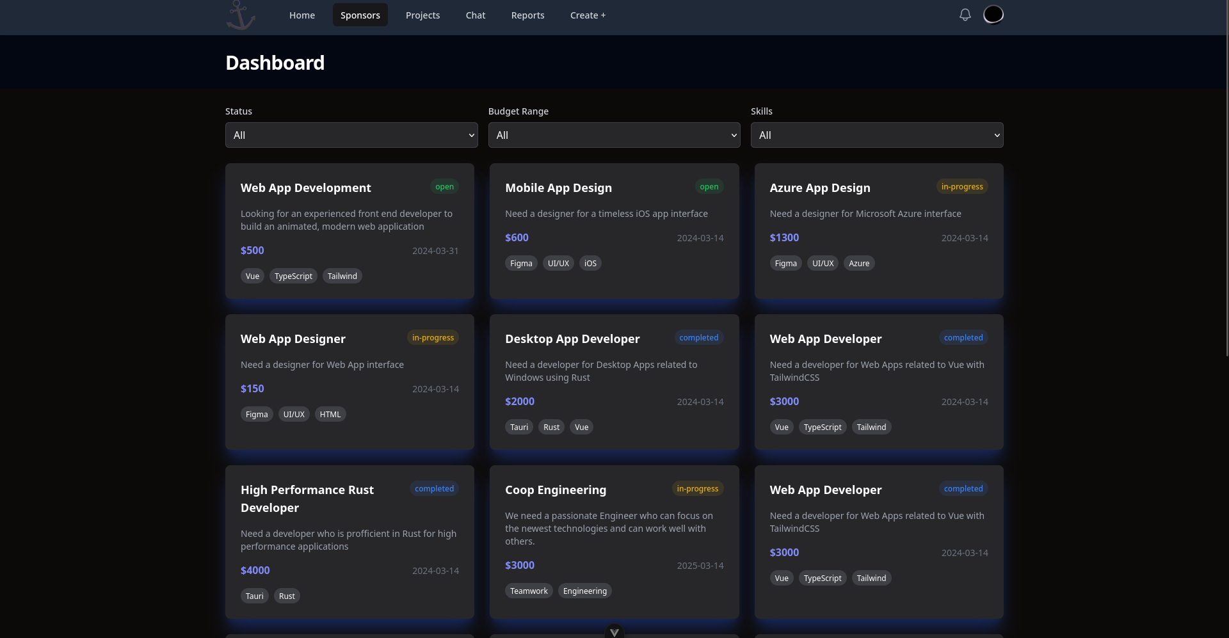Click the $4000 budget amount
The width and height of the screenshot is (1229, 638).
click(x=255, y=571)
